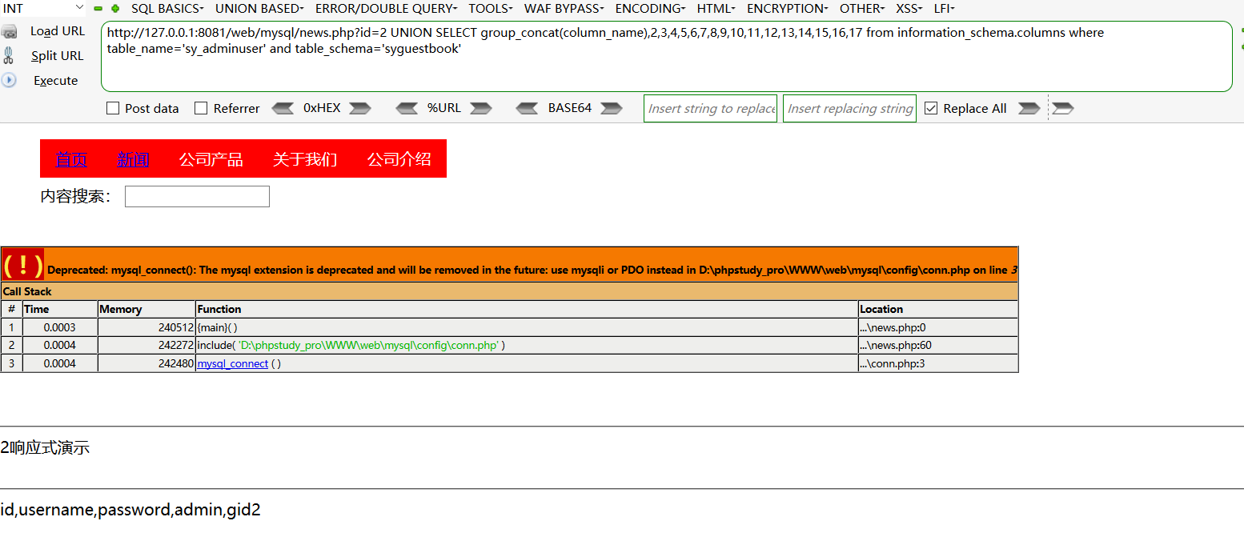The width and height of the screenshot is (1244, 549).
Task: Open the 首页 link in navigation
Action: [x=71, y=159]
